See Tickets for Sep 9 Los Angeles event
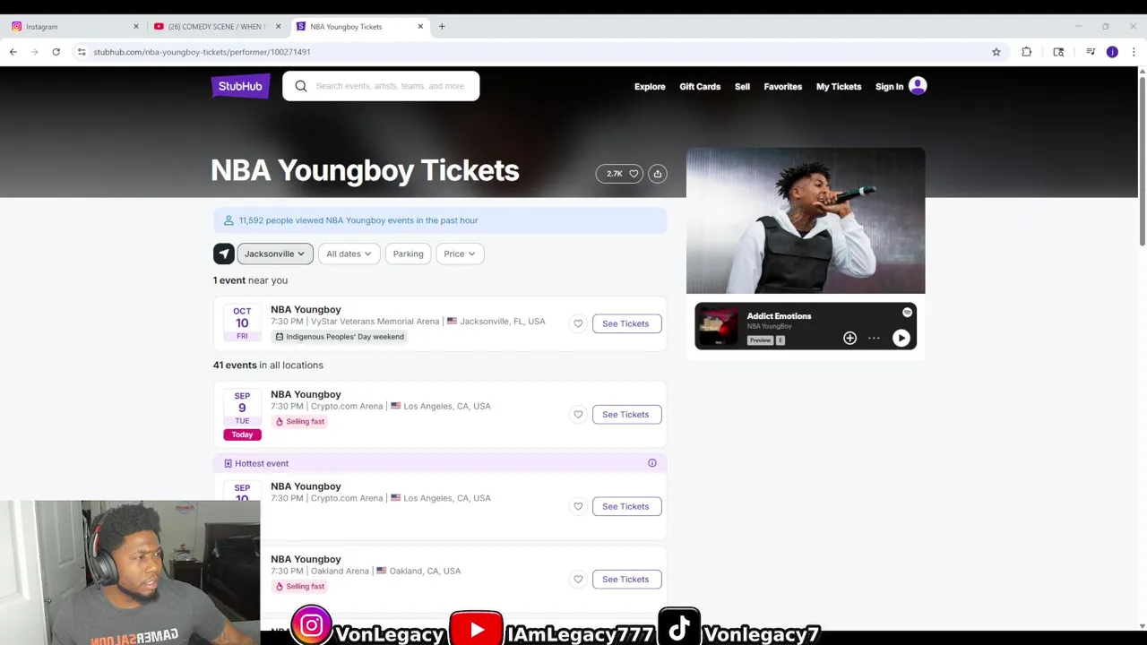The image size is (1147, 645). point(626,414)
